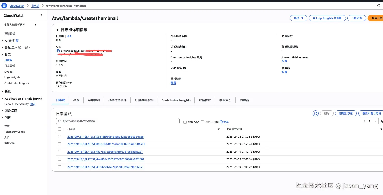
Task: Click the 信息 link next to 日志类
Action: (x=69, y=36)
